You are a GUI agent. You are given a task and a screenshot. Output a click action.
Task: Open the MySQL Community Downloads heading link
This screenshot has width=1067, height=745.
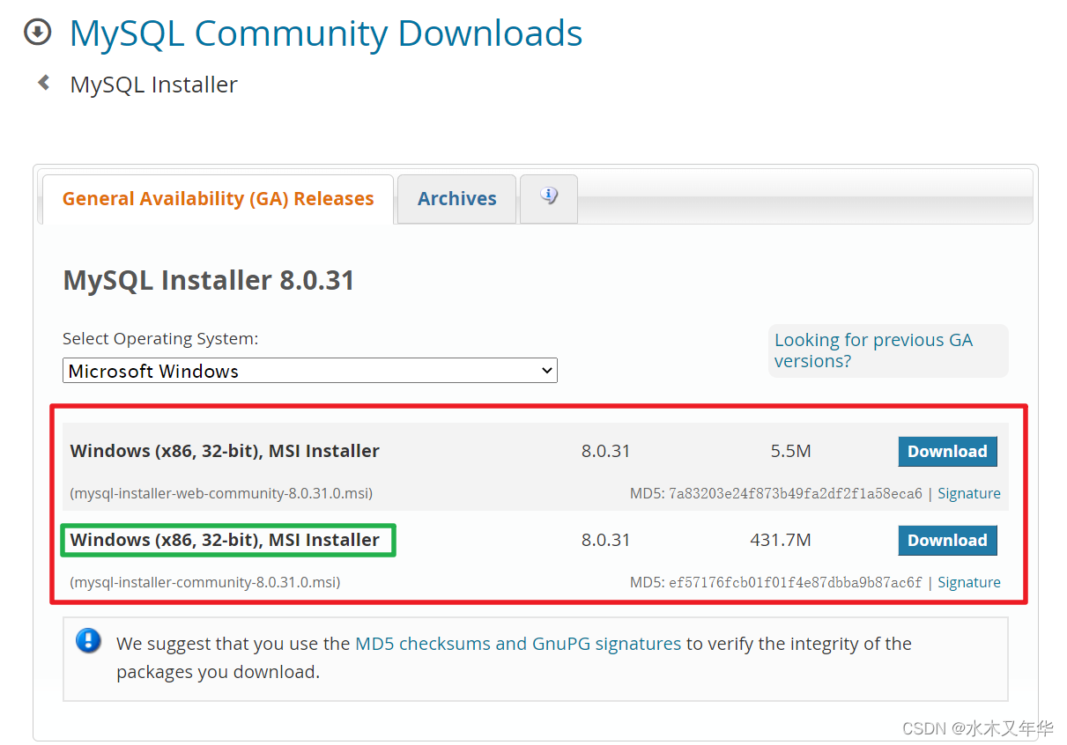coord(326,33)
